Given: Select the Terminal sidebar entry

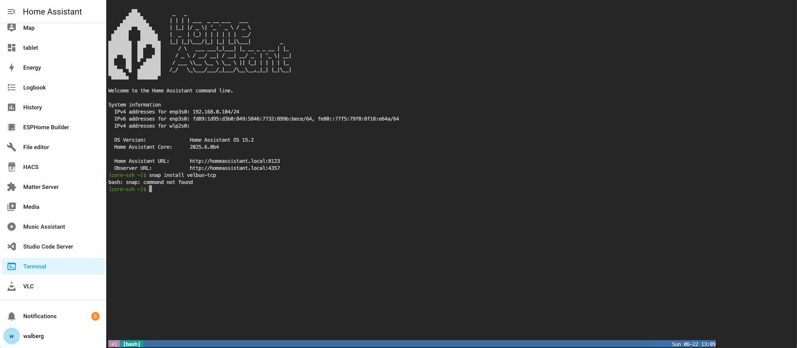Looking at the screenshot, I should point(53,266).
